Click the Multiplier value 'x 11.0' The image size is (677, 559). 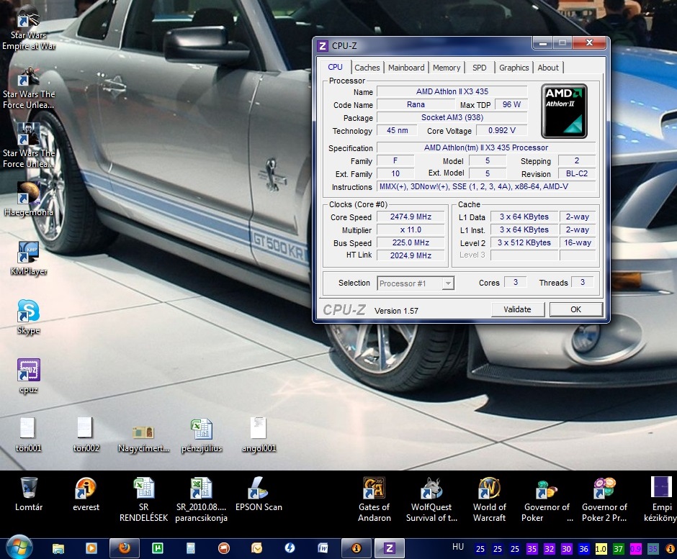(x=411, y=229)
